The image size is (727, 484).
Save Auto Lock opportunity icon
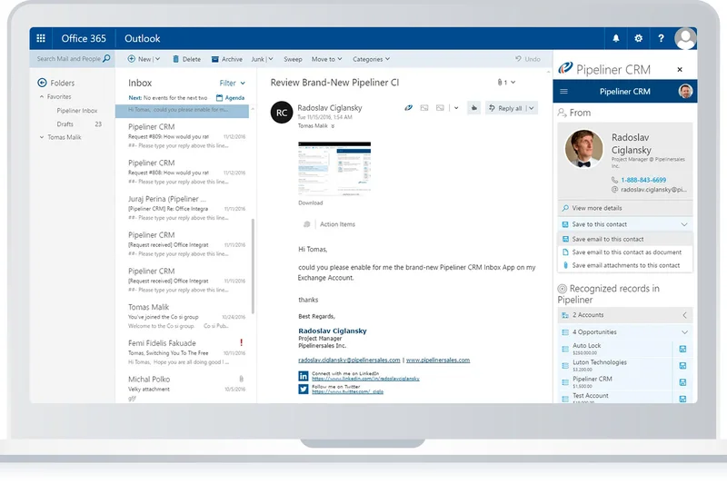(x=682, y=349)
